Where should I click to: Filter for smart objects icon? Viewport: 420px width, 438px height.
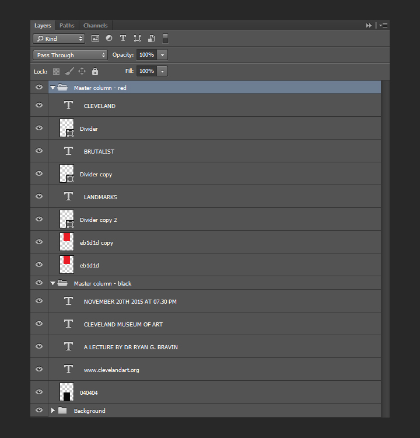click(151, 39)
